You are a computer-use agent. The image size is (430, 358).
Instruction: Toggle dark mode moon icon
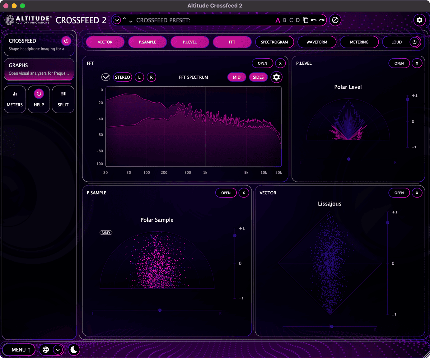[74, 350]
